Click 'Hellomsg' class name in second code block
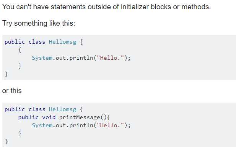This screenshot has width=236, height=147. 62,109
